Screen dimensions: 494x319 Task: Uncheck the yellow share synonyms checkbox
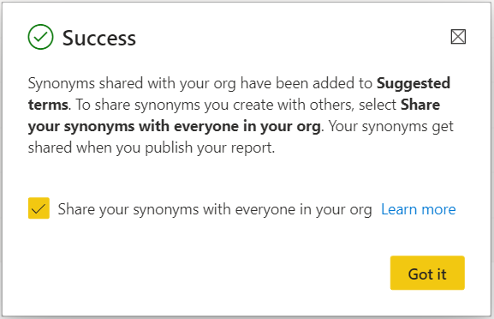(39, 208)
